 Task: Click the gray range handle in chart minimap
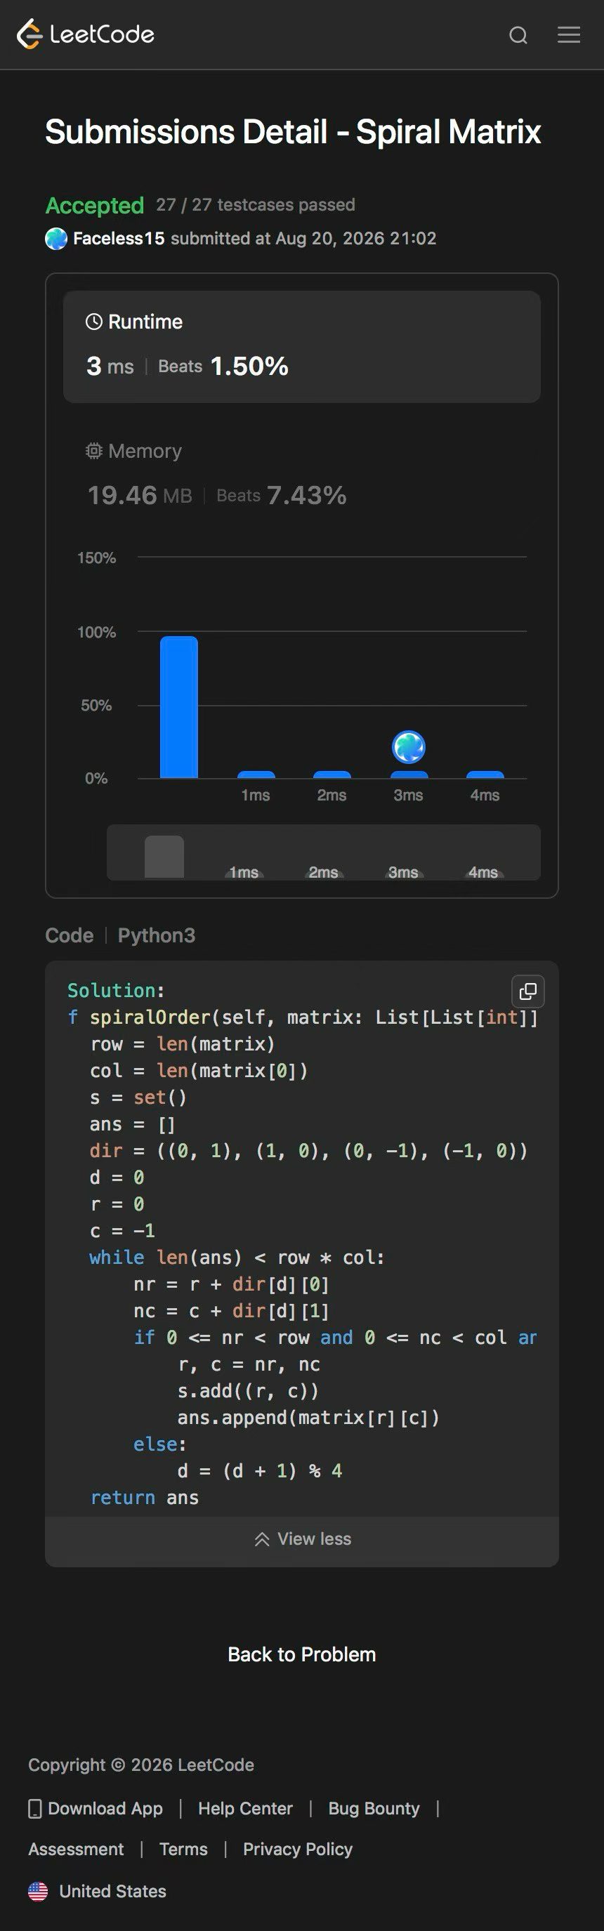[x=164, y=856]
